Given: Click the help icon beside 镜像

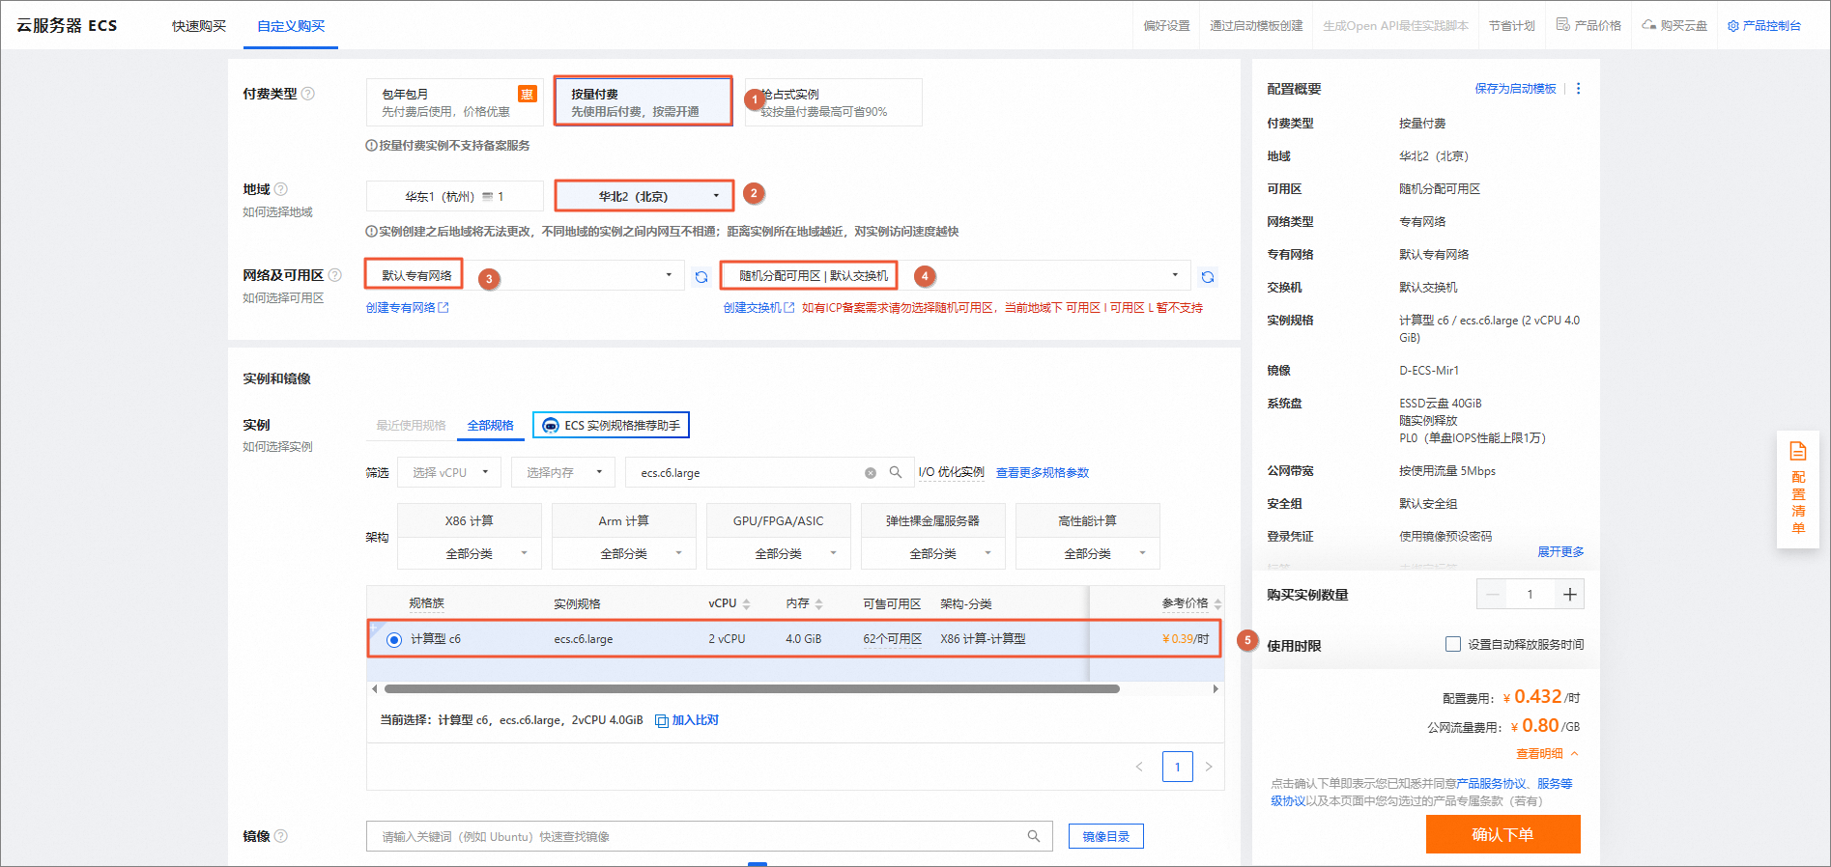Looking at the screenshot, I should (281, 836).
